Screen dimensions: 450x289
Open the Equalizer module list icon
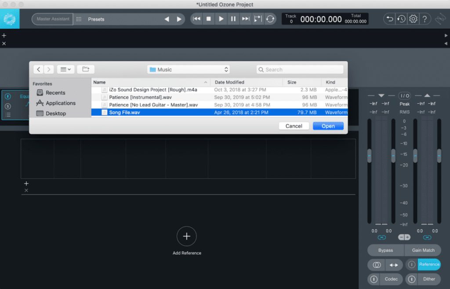click(x=8, y=115)
